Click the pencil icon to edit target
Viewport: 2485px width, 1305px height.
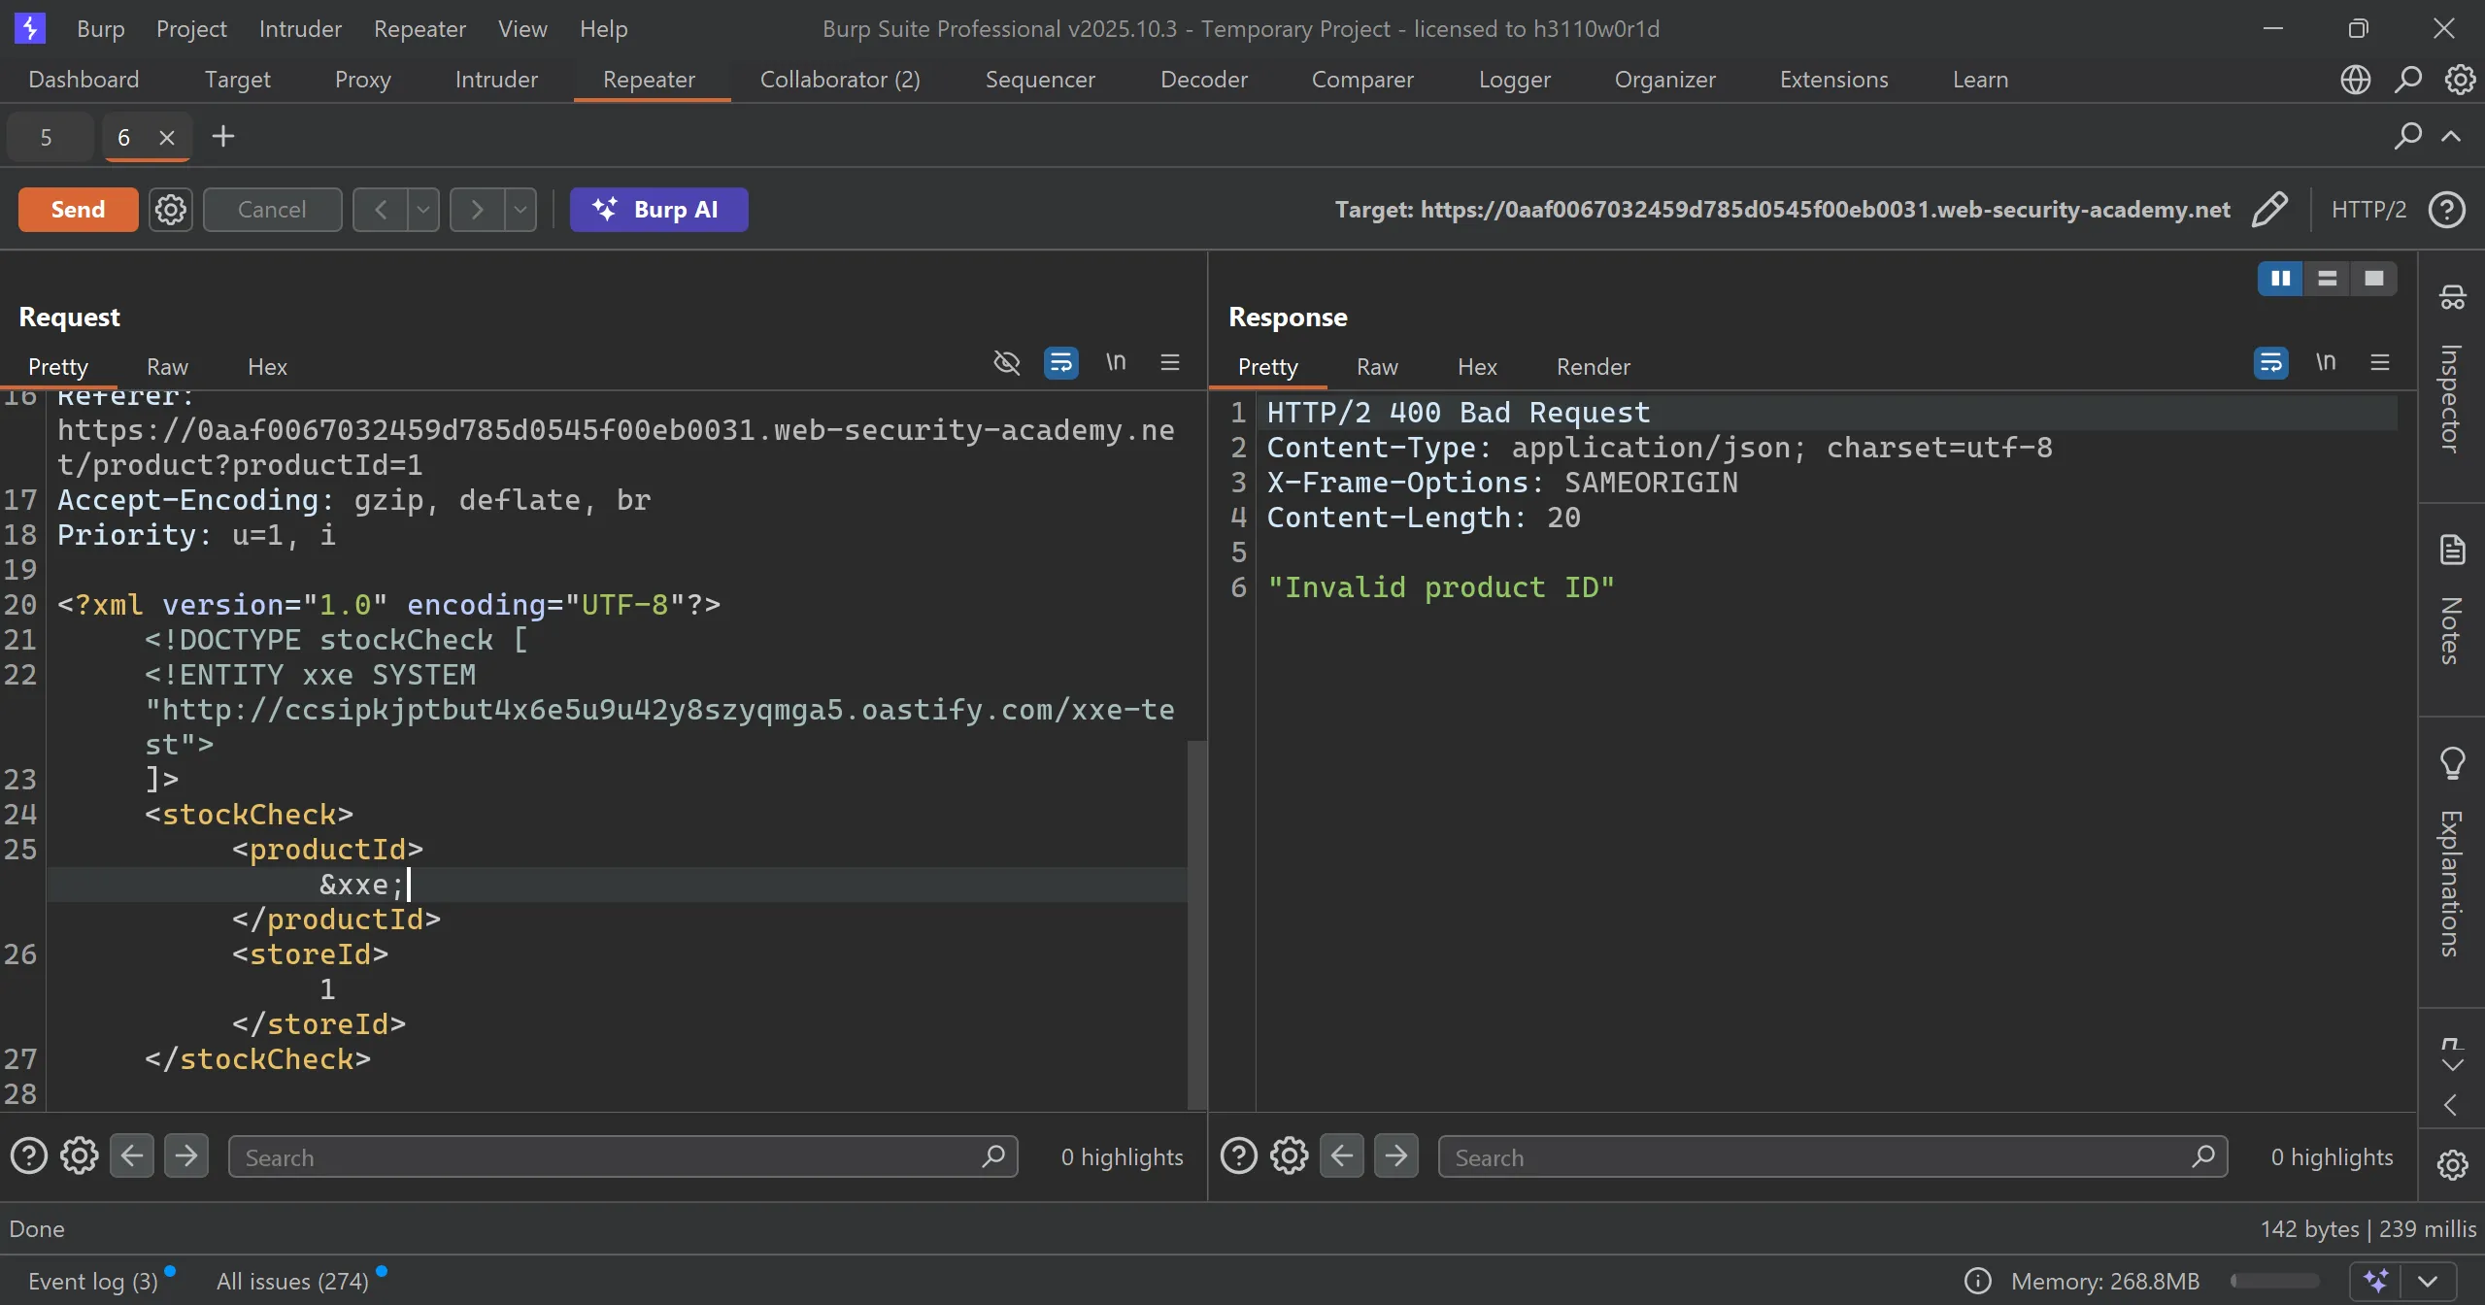[2268, 209]
